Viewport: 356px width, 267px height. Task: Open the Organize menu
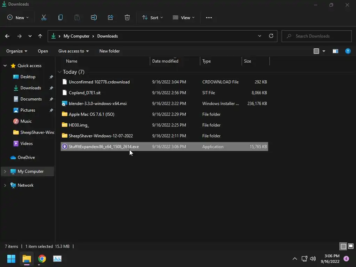[17, 51]
